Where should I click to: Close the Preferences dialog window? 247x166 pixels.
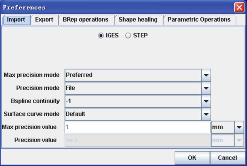tap(238, 7)
